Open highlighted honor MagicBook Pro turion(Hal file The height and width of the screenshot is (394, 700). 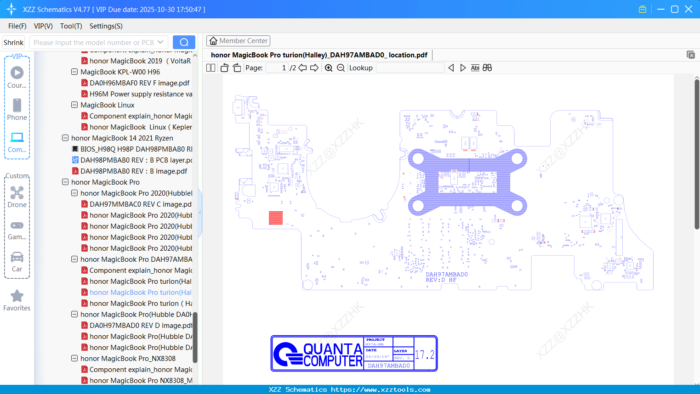click(137, 292)
